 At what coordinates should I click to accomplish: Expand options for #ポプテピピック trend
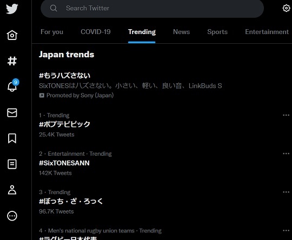[286, 115]
